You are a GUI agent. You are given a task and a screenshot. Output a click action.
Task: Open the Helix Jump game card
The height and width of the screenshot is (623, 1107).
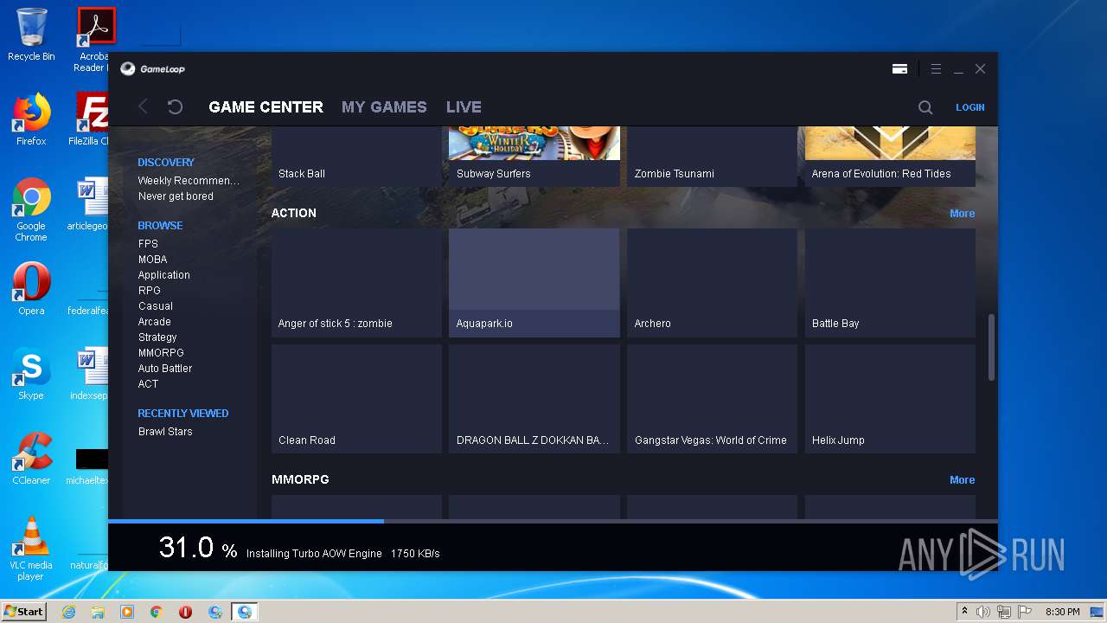890,399
